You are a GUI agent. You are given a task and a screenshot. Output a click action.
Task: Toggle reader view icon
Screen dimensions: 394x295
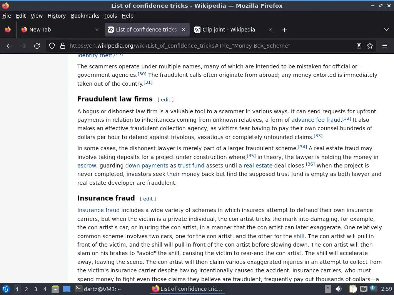(359, 46)
